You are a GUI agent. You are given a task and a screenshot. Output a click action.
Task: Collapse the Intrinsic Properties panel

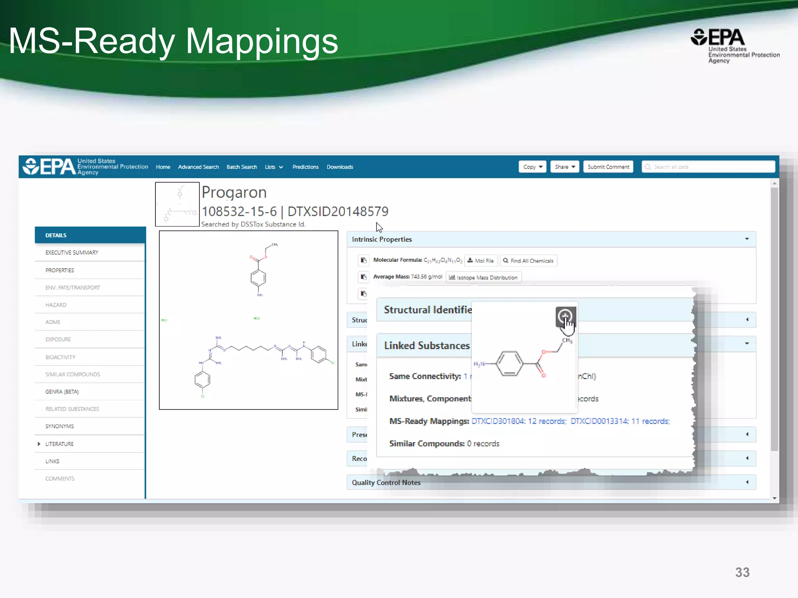(x=747, y=239)
